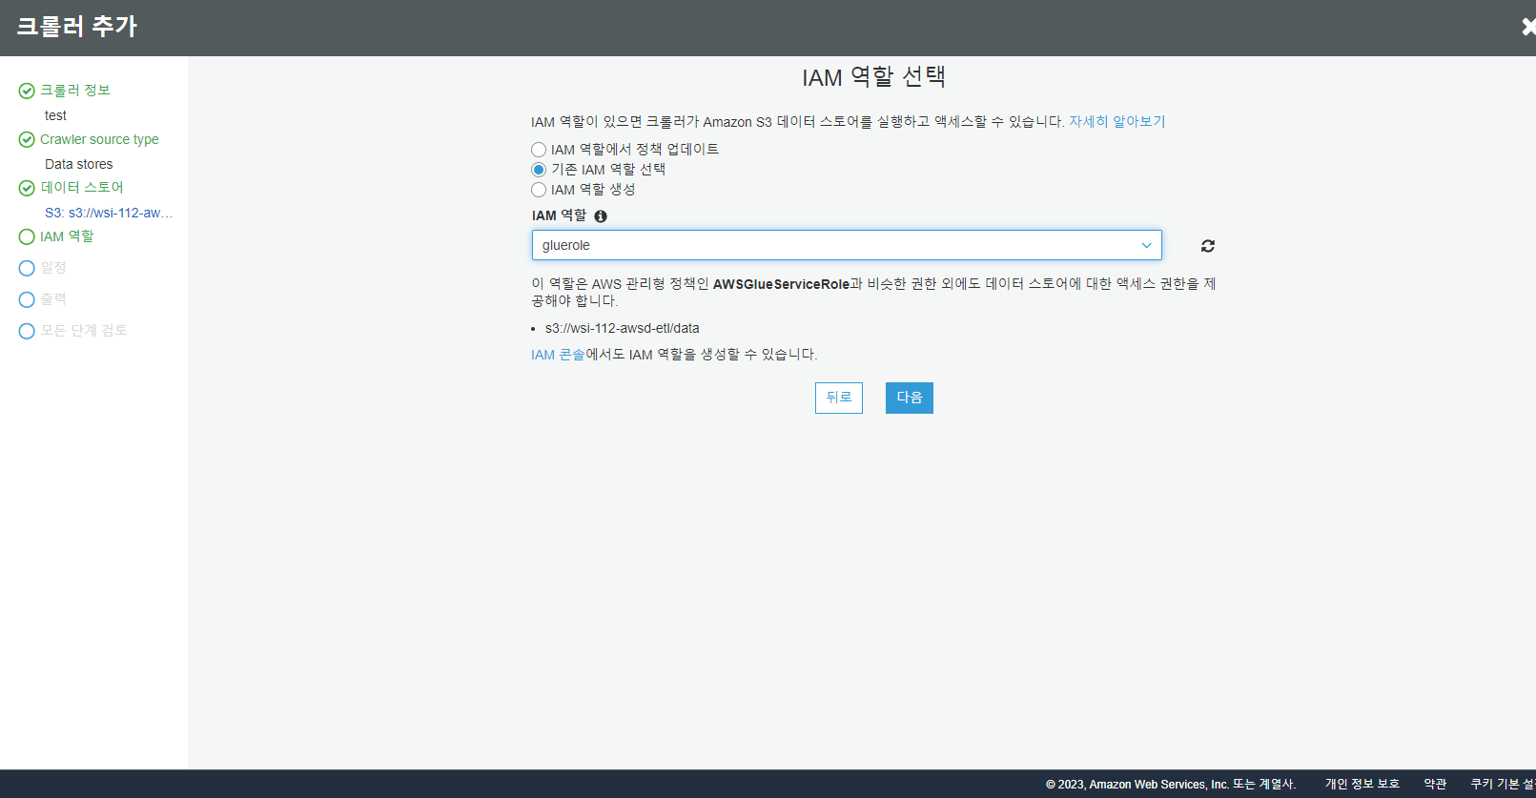The width and height of the screenshot is (1536, 798).
Task: Select '기존 IAM 역할 선택' radio option
Action: coord(539,170)
